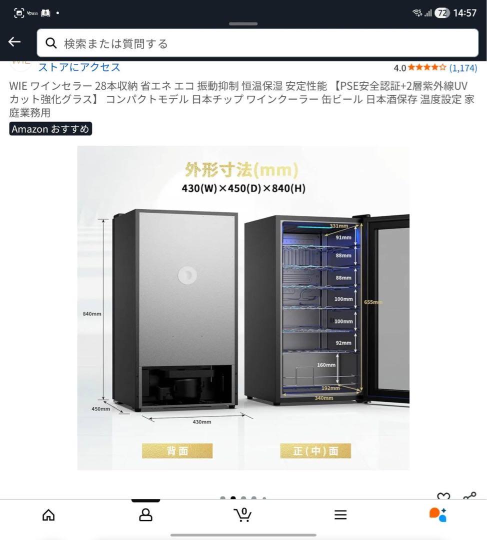Select the fourth image pagination dot

[x=254, y=498]
